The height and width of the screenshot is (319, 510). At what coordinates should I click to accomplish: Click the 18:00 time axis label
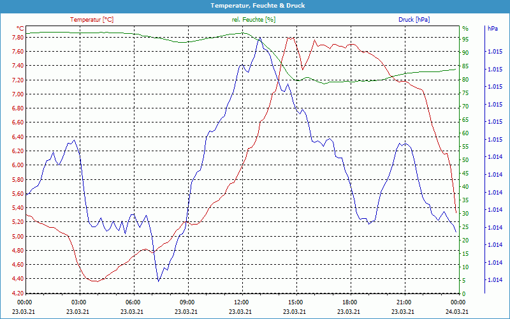(350, 302)
